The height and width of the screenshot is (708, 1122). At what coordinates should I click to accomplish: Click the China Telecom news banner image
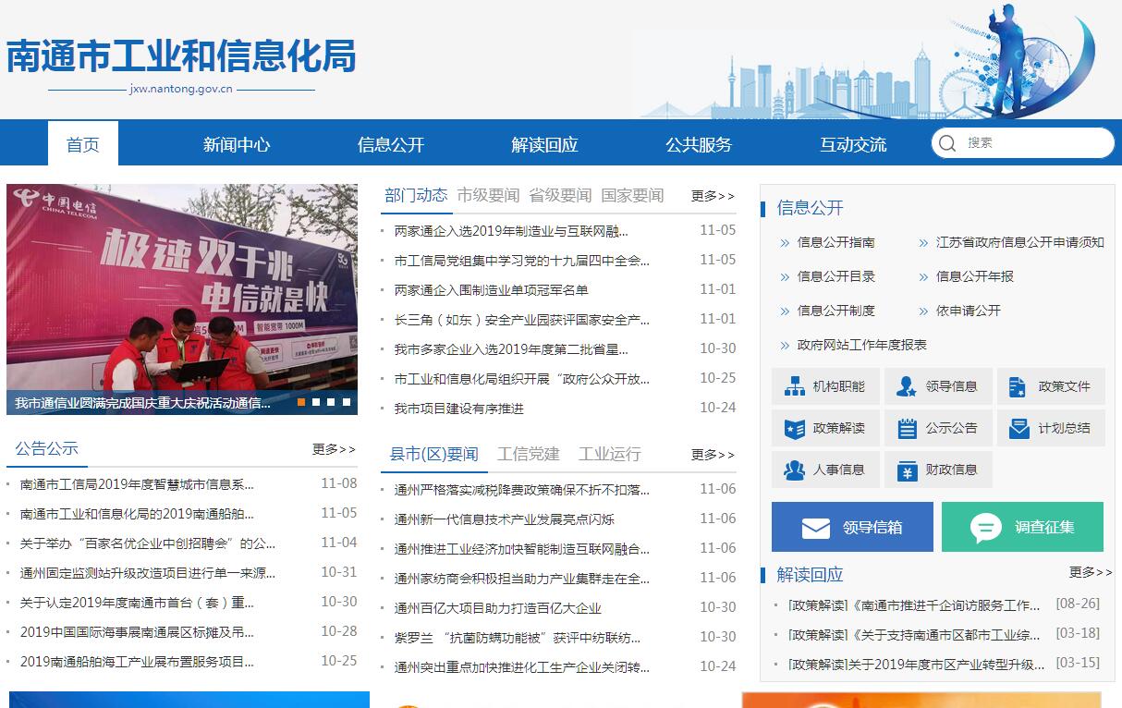[x=182, y=287]
